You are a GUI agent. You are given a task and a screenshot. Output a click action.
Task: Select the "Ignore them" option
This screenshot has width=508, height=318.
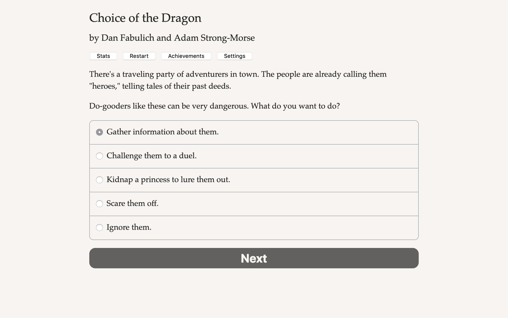coord(99,228)
